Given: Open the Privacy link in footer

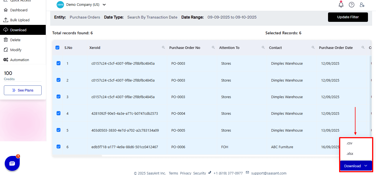Looking at the screenshot, I should pyautogui.click(x=186, y=173).
